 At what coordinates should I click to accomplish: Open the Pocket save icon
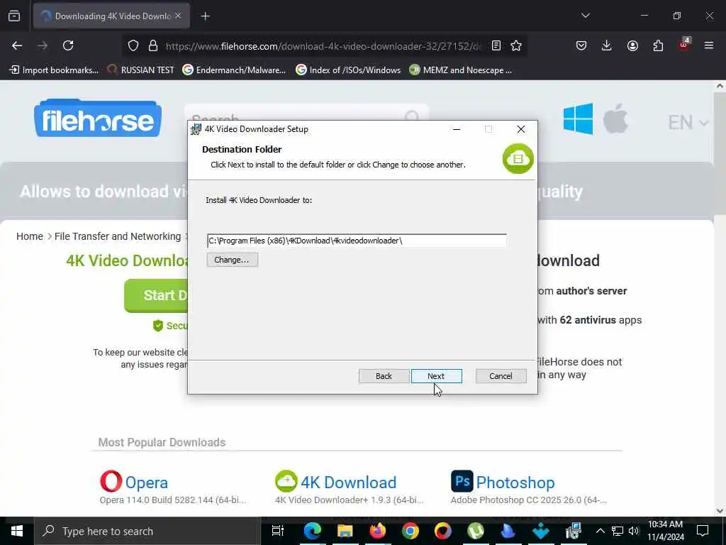click(581, 45)
